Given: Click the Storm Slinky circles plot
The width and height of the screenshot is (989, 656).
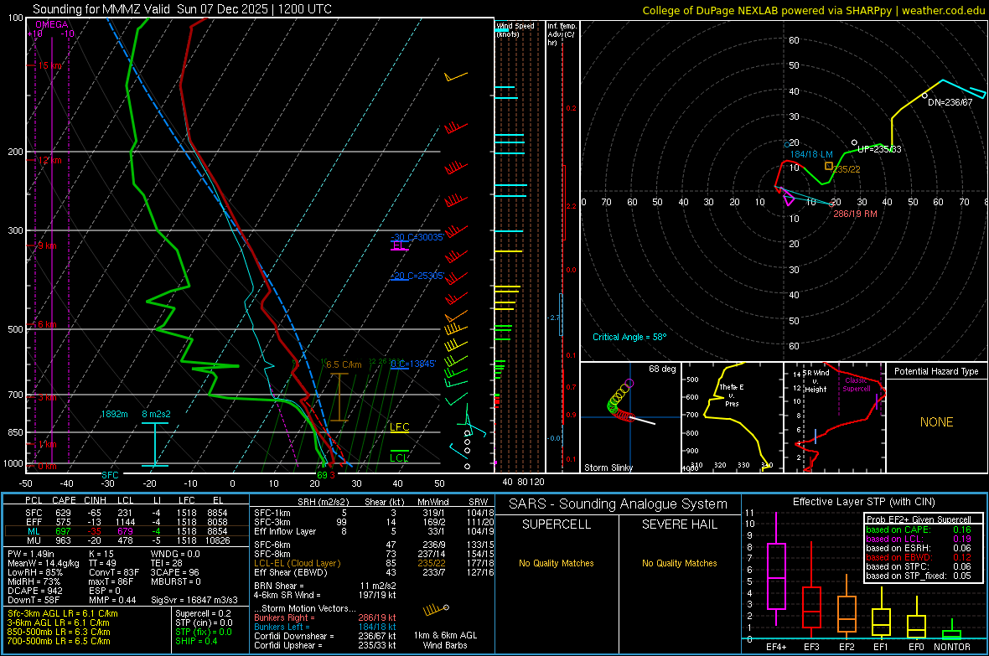Looking at the screenshot, I should coord(620,402).
